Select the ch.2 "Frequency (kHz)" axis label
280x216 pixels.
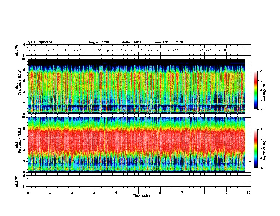[x=19, y=140]
